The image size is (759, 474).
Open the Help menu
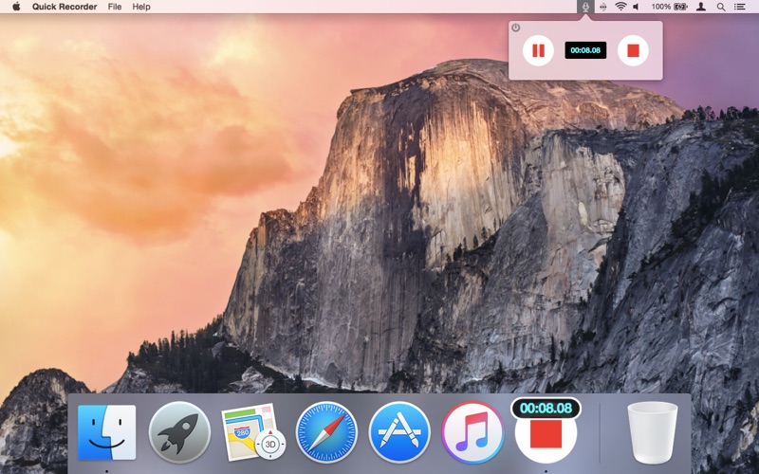(141, 7)
